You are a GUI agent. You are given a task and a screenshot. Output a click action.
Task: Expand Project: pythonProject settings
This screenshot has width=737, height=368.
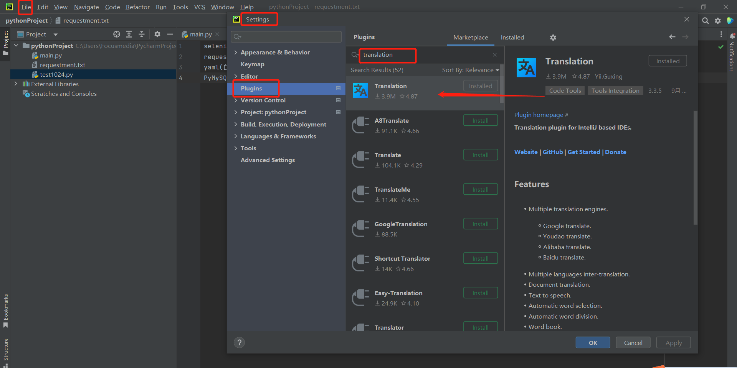[236, 112]
